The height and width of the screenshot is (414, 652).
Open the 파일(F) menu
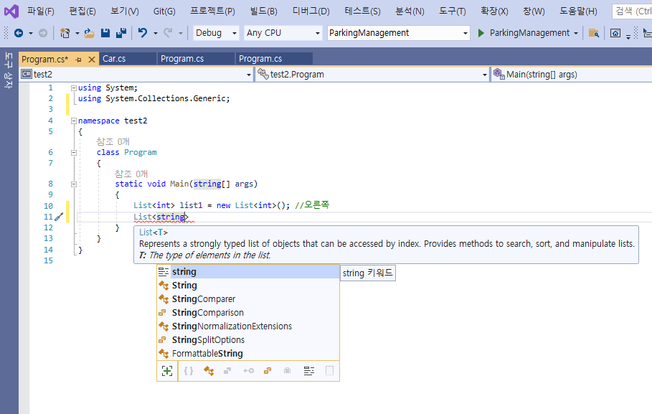41,11
